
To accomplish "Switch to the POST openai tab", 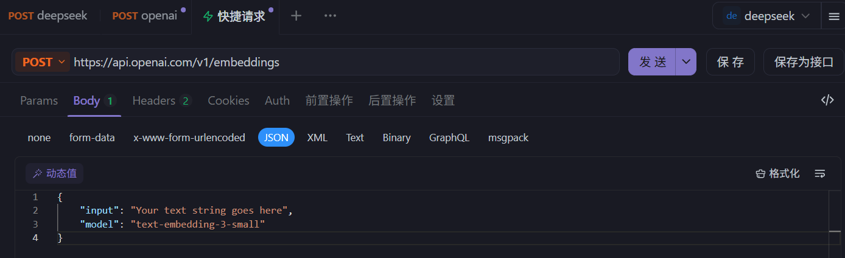I will click(145, 16).
